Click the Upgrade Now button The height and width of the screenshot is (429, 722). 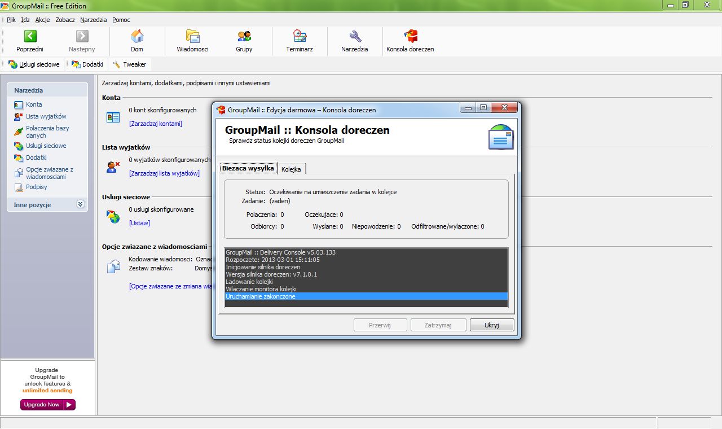(x=48, y=405)
